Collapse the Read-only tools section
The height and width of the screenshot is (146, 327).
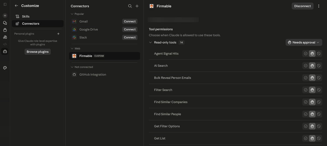150,42
